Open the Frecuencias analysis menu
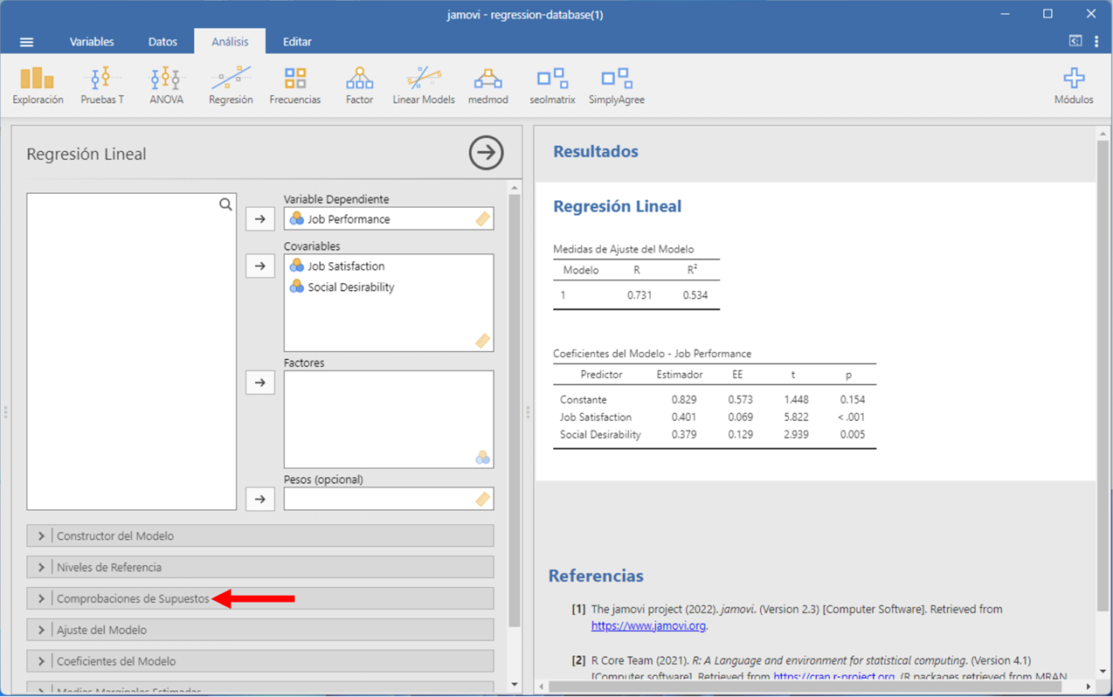The width and height of the screenshot is (1113, 697). 295,86
